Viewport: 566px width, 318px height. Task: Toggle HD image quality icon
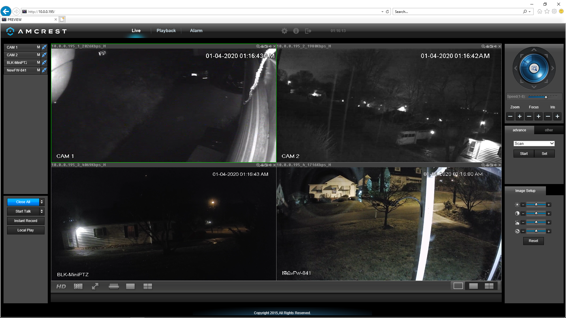(61, 286)
